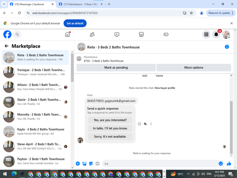Open site information icon in address bar

point(28,13)
